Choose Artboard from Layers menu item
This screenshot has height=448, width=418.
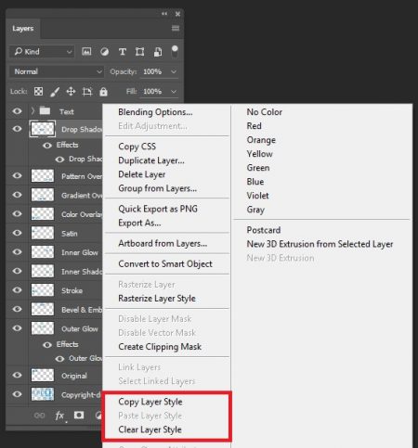(163, 243)
